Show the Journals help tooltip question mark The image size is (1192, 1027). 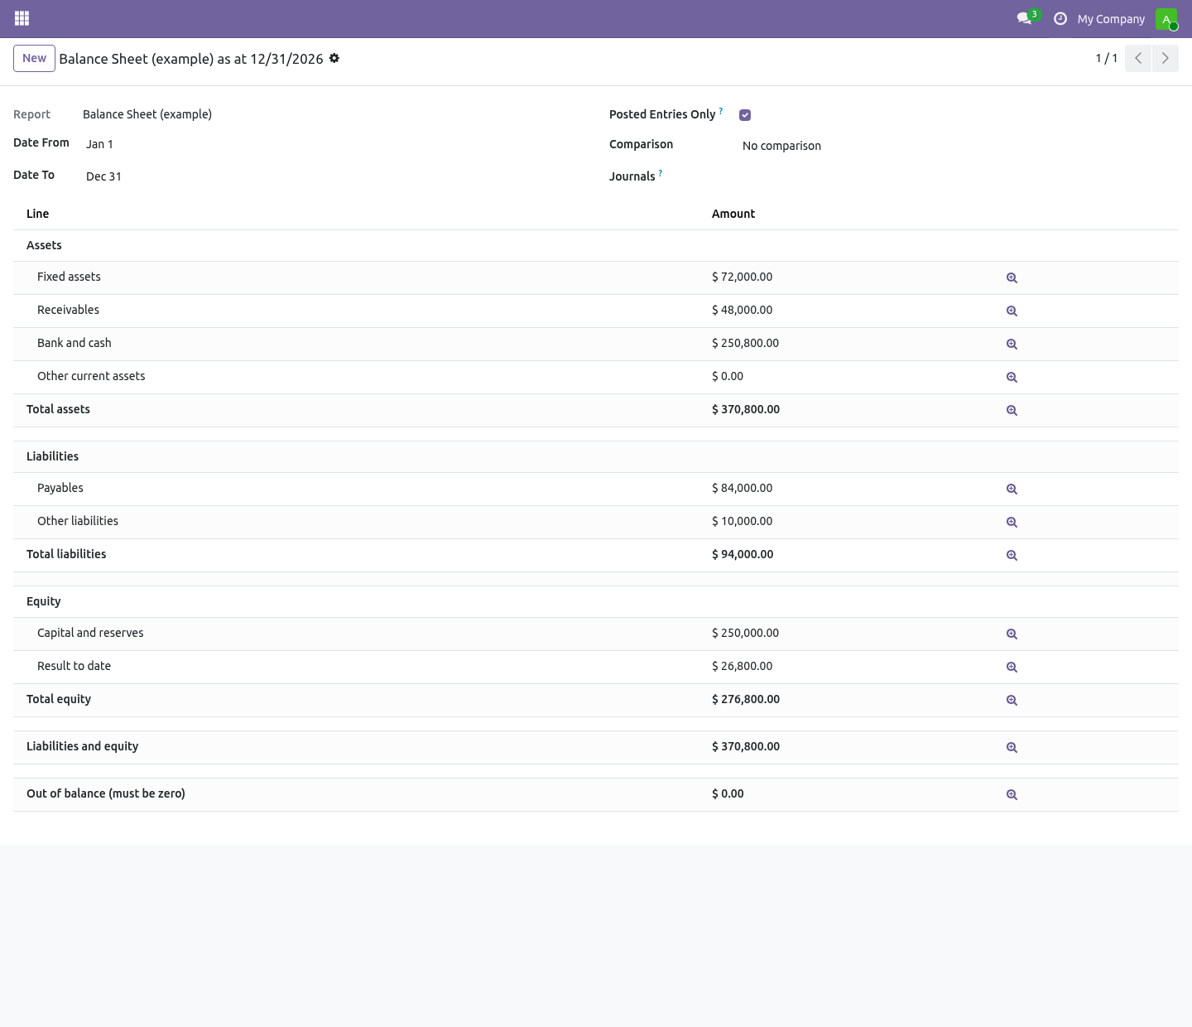click(x=660, y=173)
